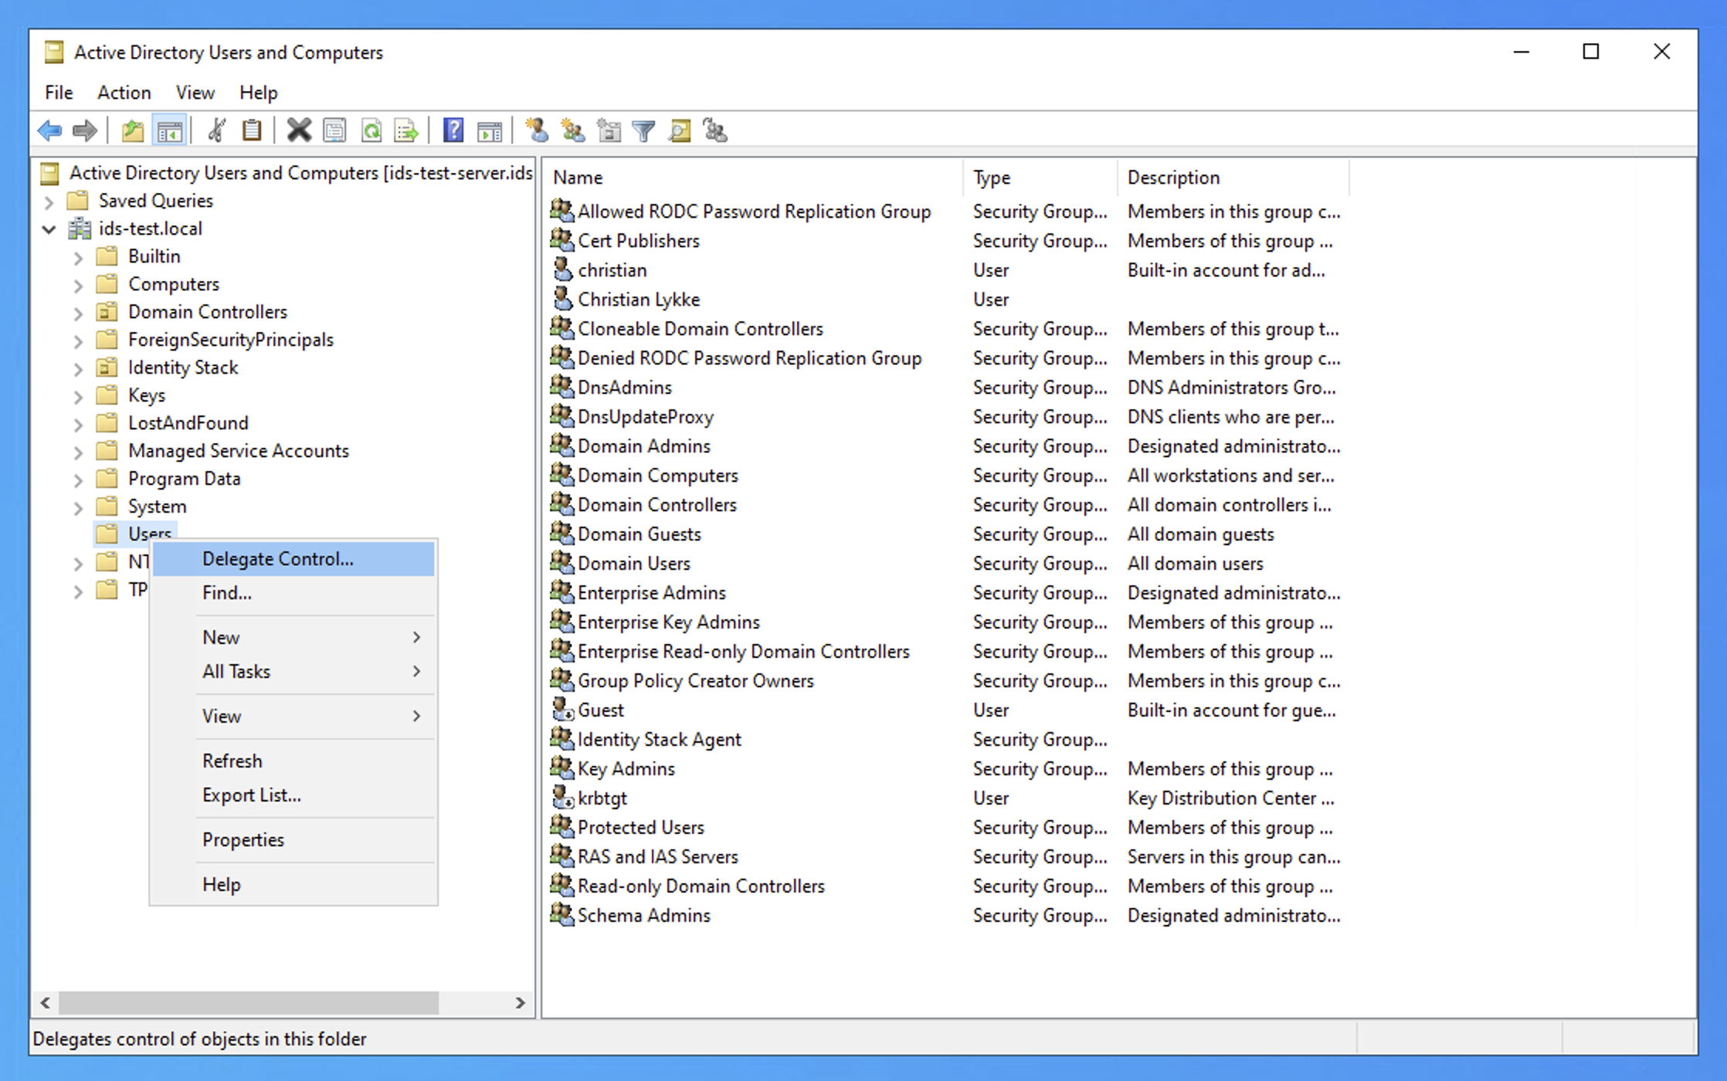Click the green Refresh toolbar icon
Image resolution: width=1727 pixels, height=1081 pixels.
click(x=372, y=130)
